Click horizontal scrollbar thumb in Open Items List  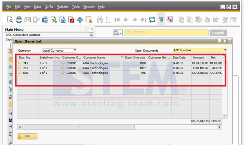(x=79, y=127)
